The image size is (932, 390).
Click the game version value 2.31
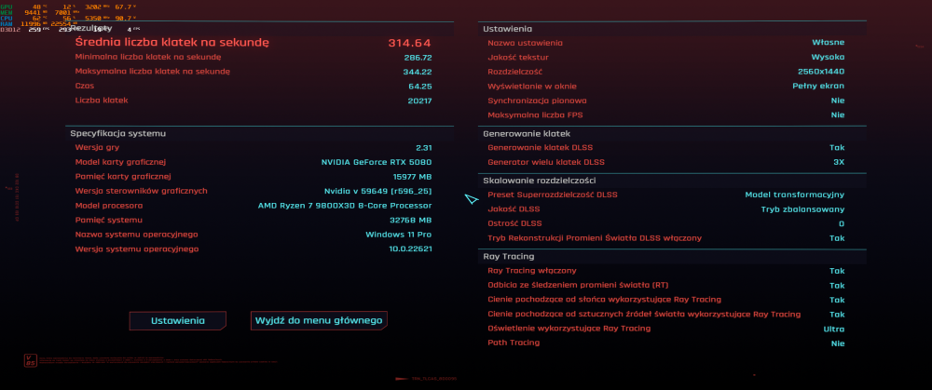coord(424,147)
